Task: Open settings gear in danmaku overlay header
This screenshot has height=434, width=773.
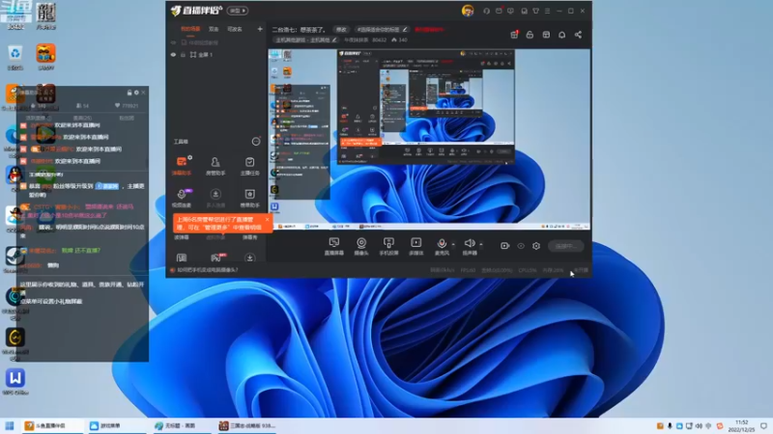Action: click(136, 93)
